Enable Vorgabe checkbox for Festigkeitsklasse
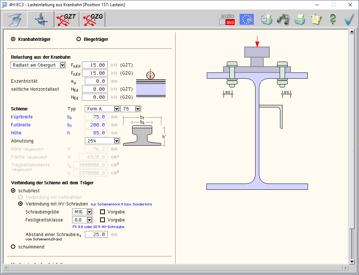 tap(103, 220)
